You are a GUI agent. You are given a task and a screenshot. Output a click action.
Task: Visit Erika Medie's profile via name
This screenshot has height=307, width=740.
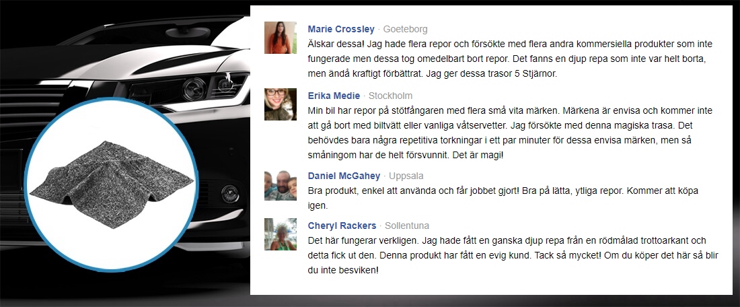click(x=334, y=96)
